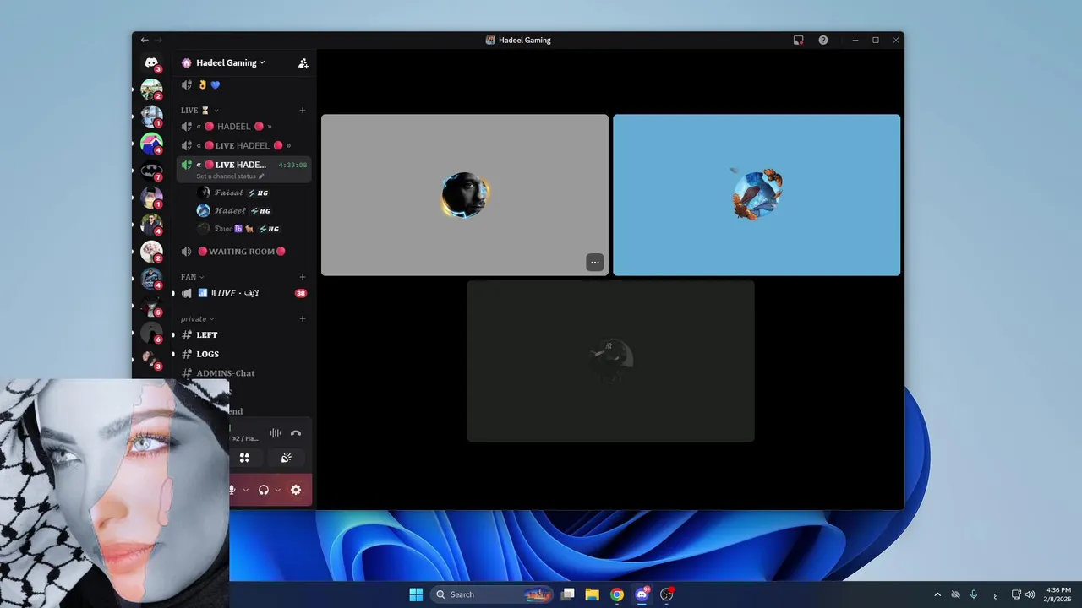The height and width of the screenshot is (608, 1082).
Task: Open Google Chrome from the taskbar
Action: click(x=617, y=594)
